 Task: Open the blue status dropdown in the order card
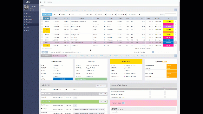(x=63, y=79)
